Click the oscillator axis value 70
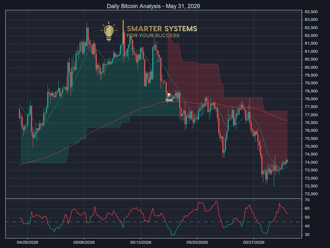The height and width of the screenshot is (248, 330). click(307, 200)
